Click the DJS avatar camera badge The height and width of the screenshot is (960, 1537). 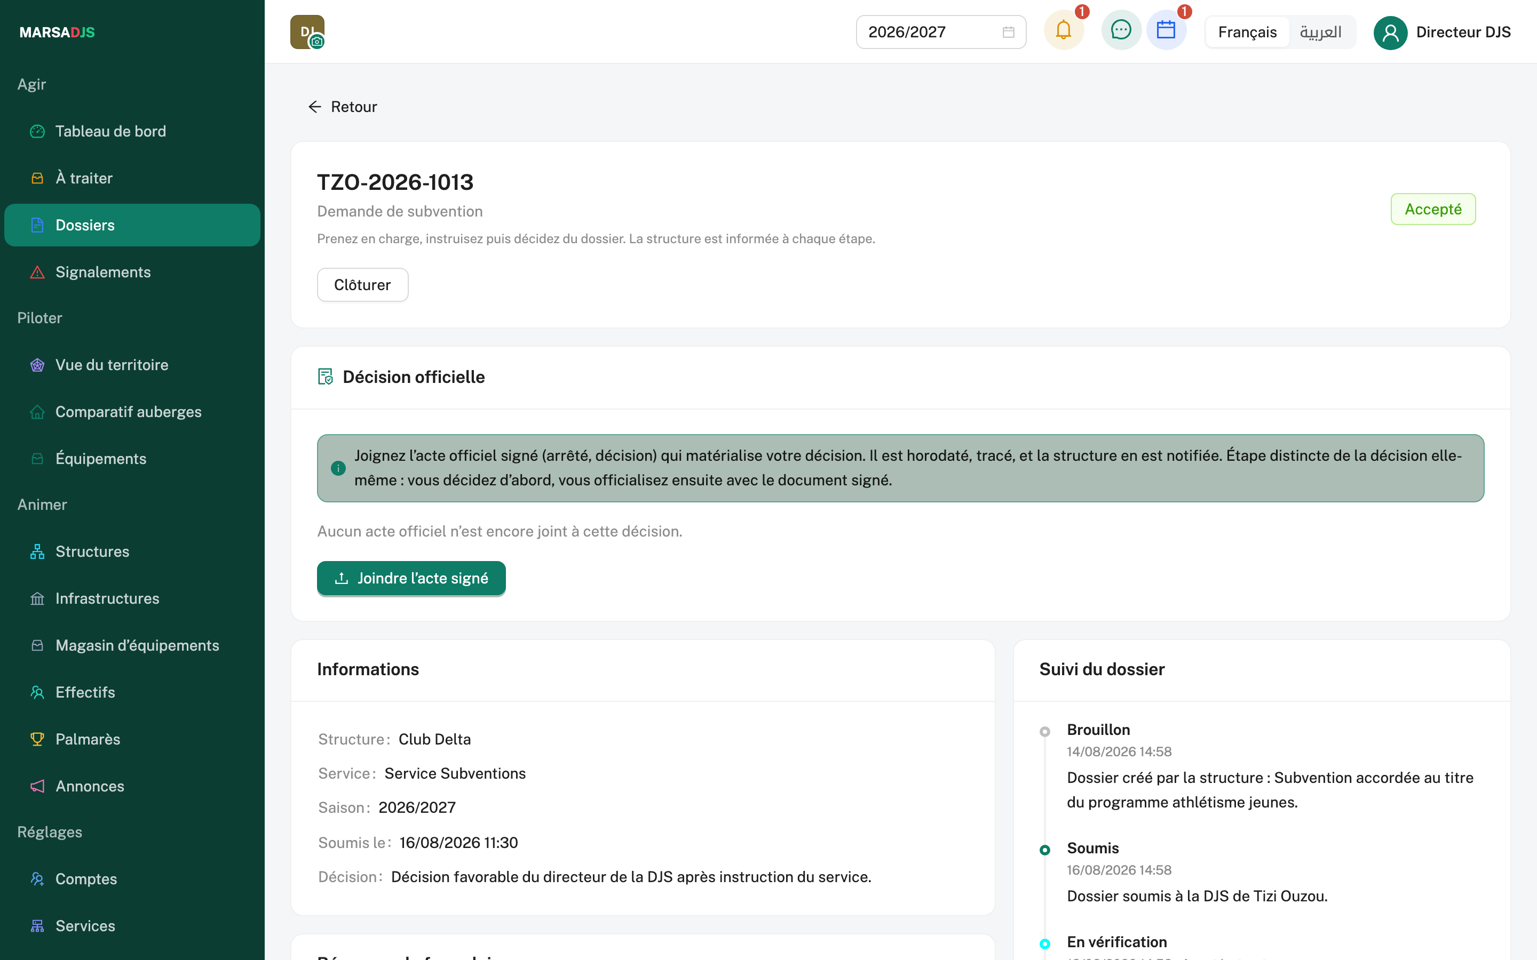coord(317,42)
